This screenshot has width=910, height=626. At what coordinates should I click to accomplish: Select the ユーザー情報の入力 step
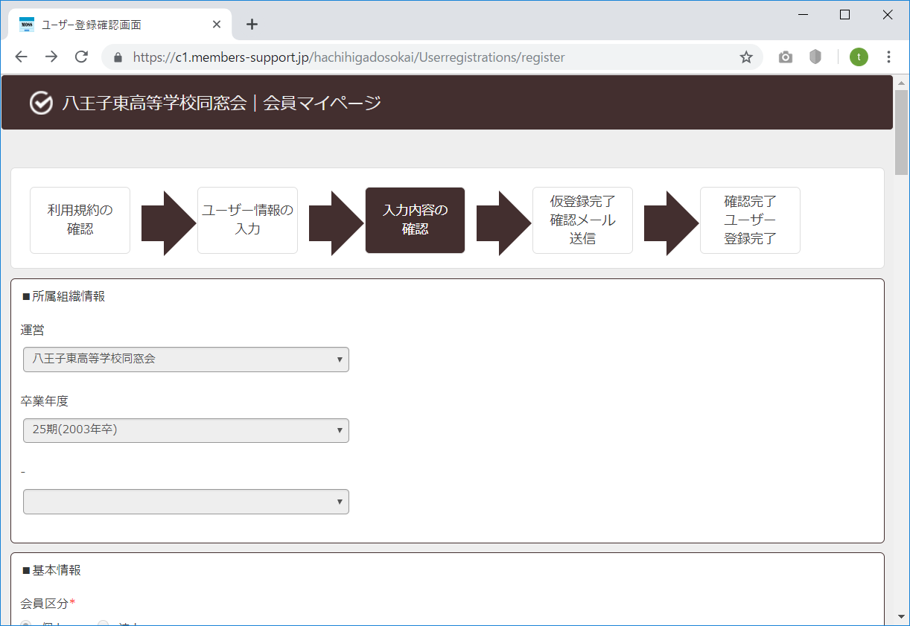[x=247, y=220]
